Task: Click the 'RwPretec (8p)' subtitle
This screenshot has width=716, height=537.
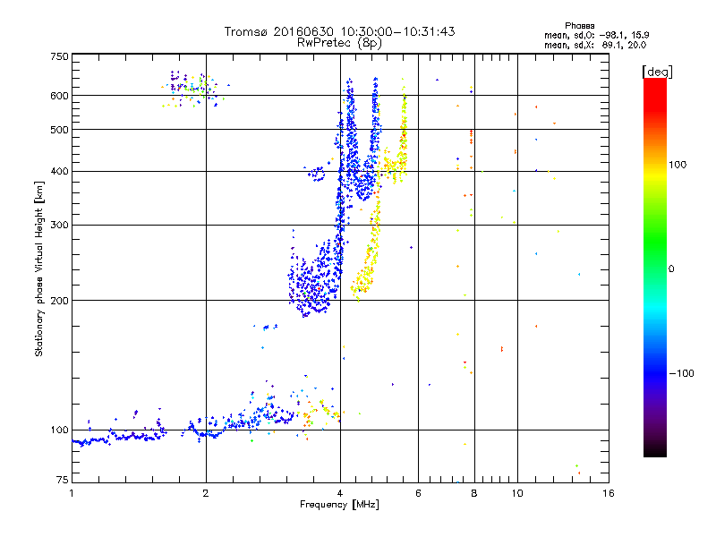Action: pos(339,43)
